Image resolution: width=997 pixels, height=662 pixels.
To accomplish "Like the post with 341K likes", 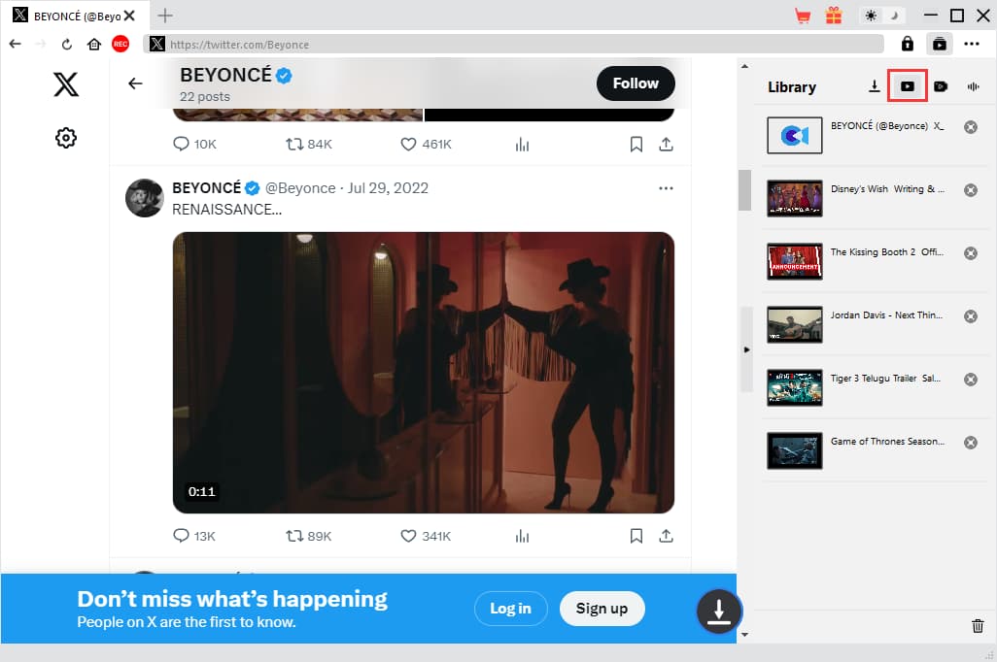I will click(x=408, y=536).
